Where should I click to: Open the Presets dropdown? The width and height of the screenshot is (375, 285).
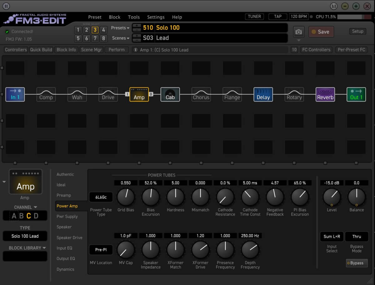(x=120, y=28)
